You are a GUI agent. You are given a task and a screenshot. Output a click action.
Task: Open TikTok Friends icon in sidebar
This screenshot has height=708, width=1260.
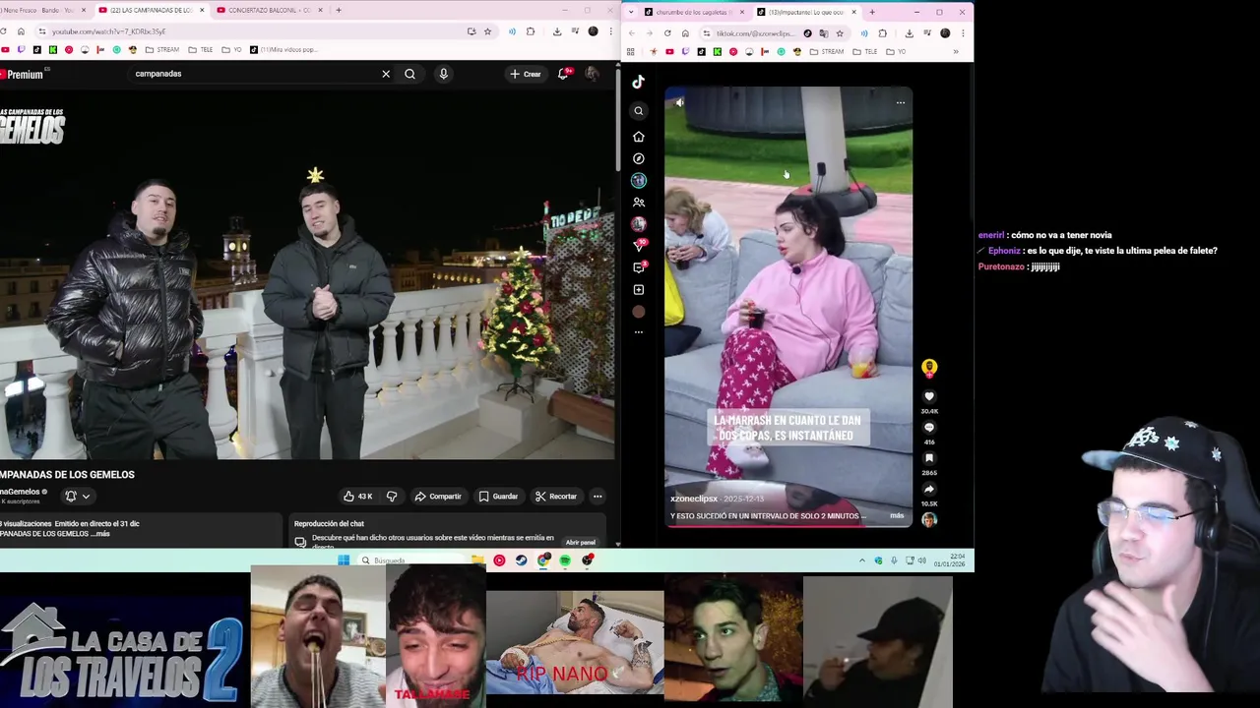(x=638, y=203)
